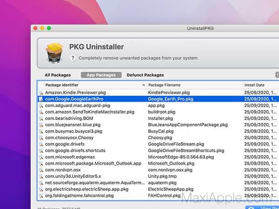
Task: Click package icon beside com.nordvpn.osx
Action: [x=41, y=170]
